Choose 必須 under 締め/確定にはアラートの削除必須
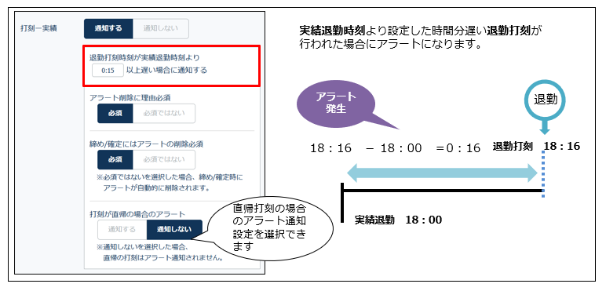 [115, 160]
